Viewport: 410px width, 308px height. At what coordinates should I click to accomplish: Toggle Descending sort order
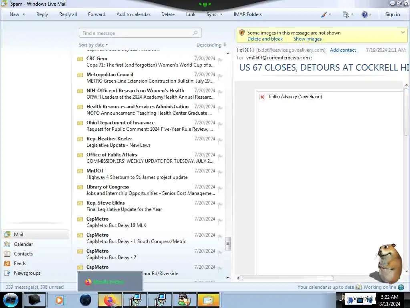pos(211,45)
